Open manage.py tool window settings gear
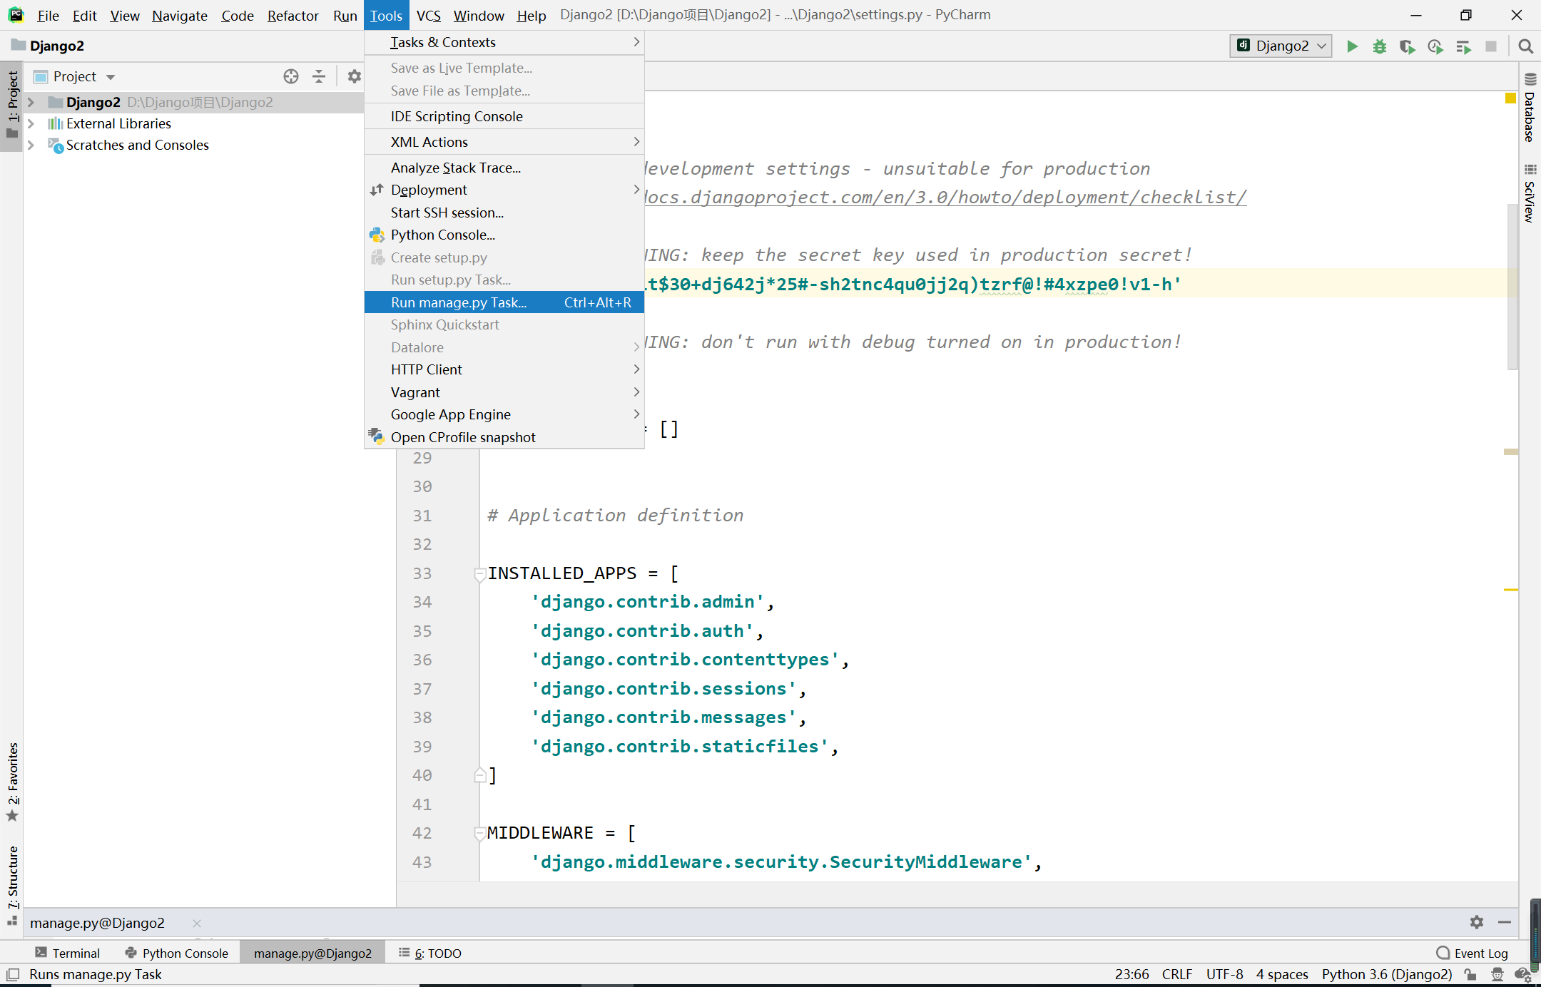 (x=1477, y=922)
